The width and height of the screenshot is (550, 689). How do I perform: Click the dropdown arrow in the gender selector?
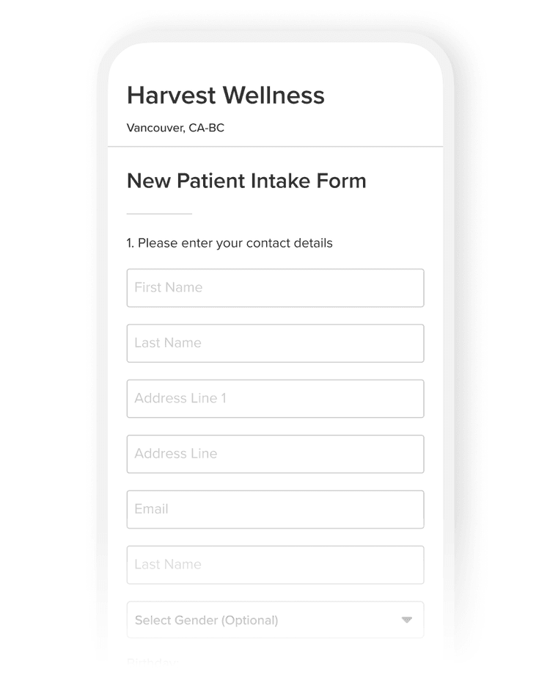pos(408,619)
